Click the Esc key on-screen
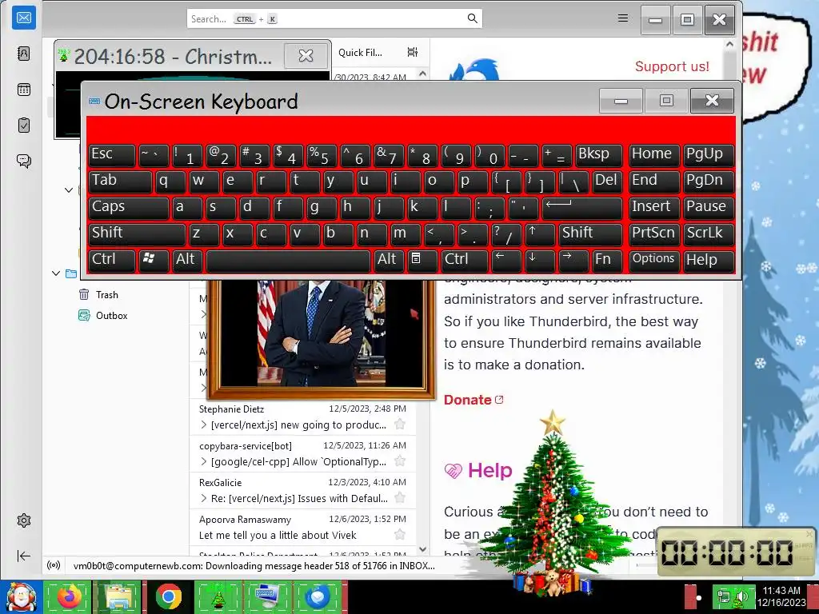This screenshot has width=819, height=614. (112, 155)
